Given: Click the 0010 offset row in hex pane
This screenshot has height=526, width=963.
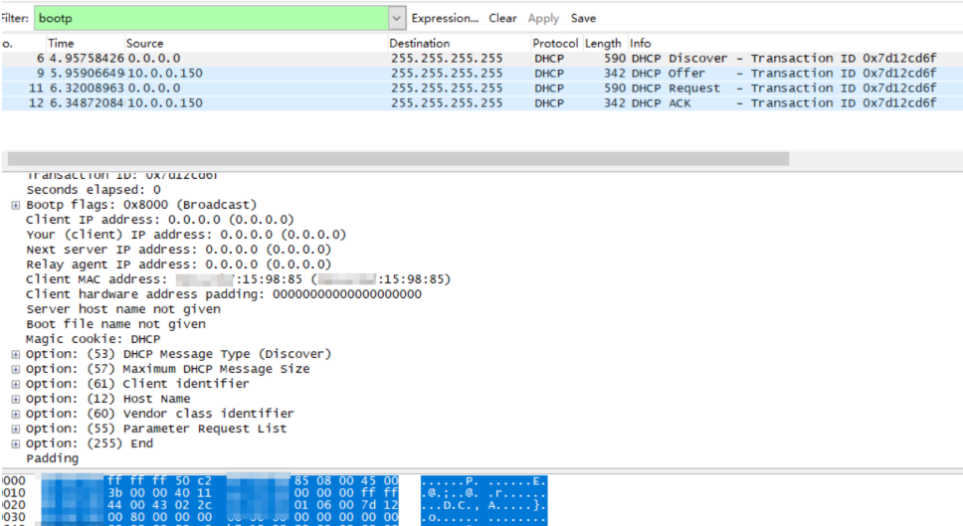Looking at the screenshot, I should [14, 493].
